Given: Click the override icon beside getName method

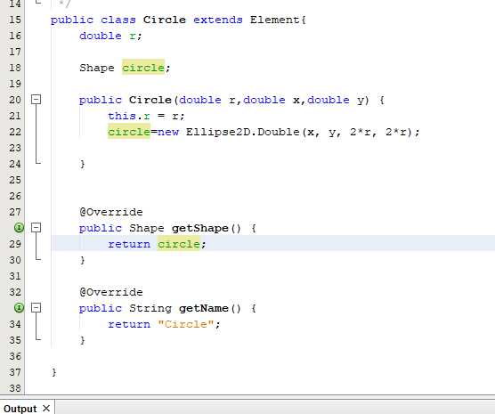Looking at the screenshot, I should [x=19, y=308].
